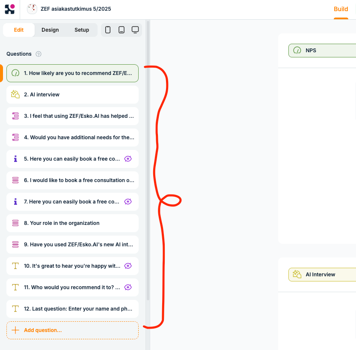The width and height of the screenshot is (356, 350).
Task: Select question 9 Have you used ZEF/Esko.AI's
Action: 72,245
